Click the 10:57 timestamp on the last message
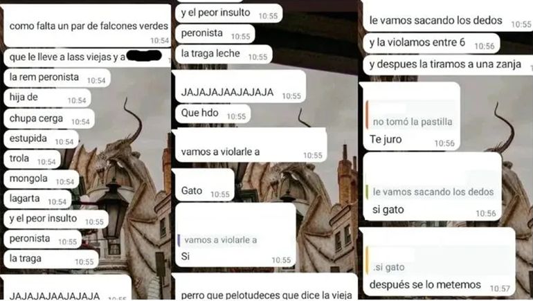533x301 pixels. [x=500, y=289]
